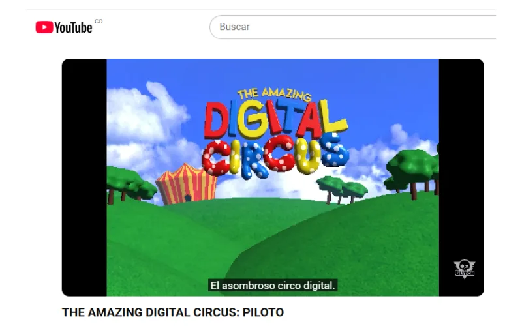Click the GLITCH skull watermark icon
The width and height of the screenshot is (522, 326).
pos(465,269)
